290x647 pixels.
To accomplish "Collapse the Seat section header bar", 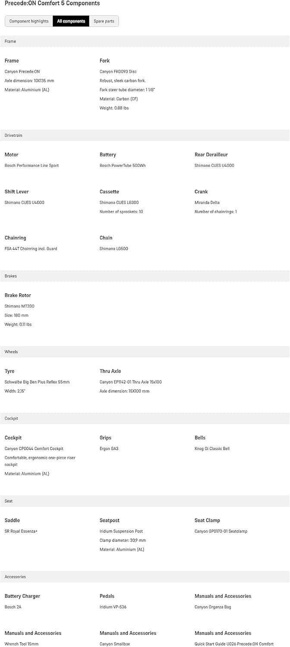I will pyautogui.click(x=145, y=501).
